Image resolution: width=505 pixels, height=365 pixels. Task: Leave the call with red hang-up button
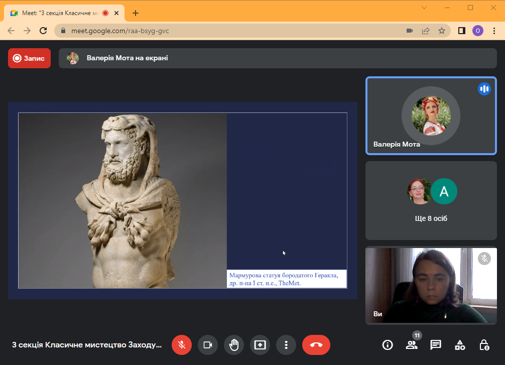coord(316,345)
